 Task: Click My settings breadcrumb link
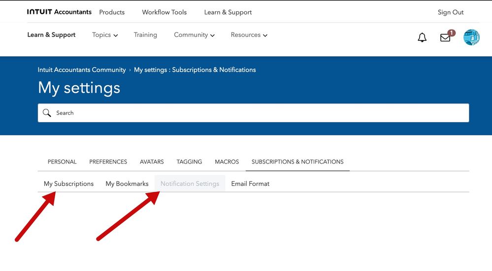click(x=195, y=69)
